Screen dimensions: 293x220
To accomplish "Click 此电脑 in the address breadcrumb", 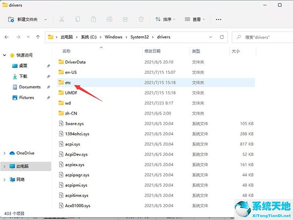I will click(x=67, y=37).
